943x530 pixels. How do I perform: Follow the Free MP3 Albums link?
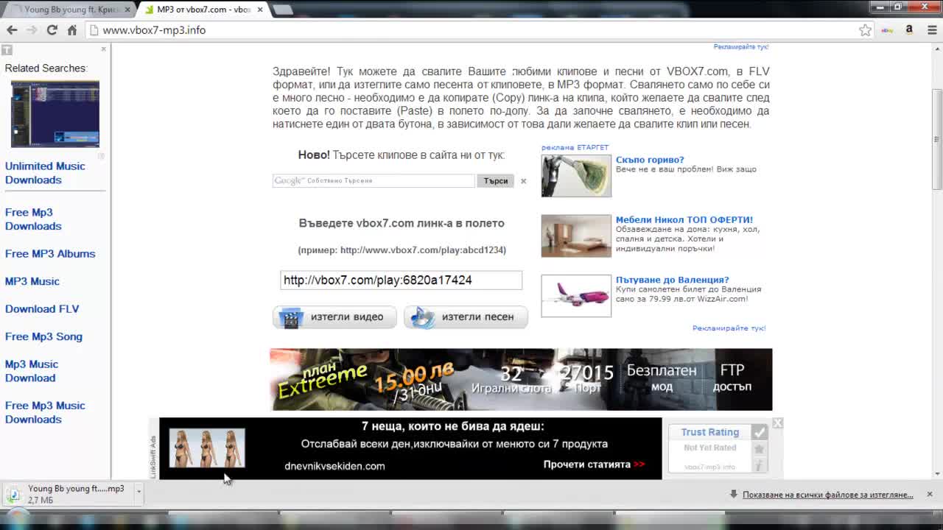coord(50,254)
